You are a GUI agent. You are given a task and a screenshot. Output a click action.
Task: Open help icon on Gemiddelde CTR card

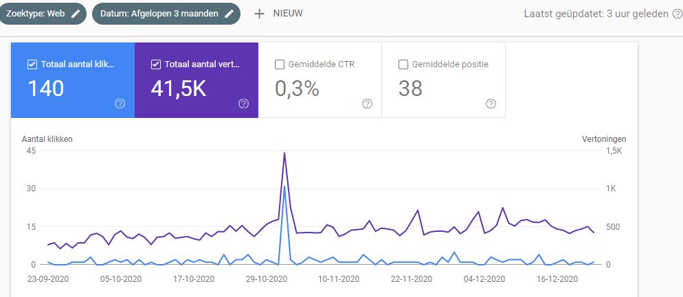click(367, 104)
